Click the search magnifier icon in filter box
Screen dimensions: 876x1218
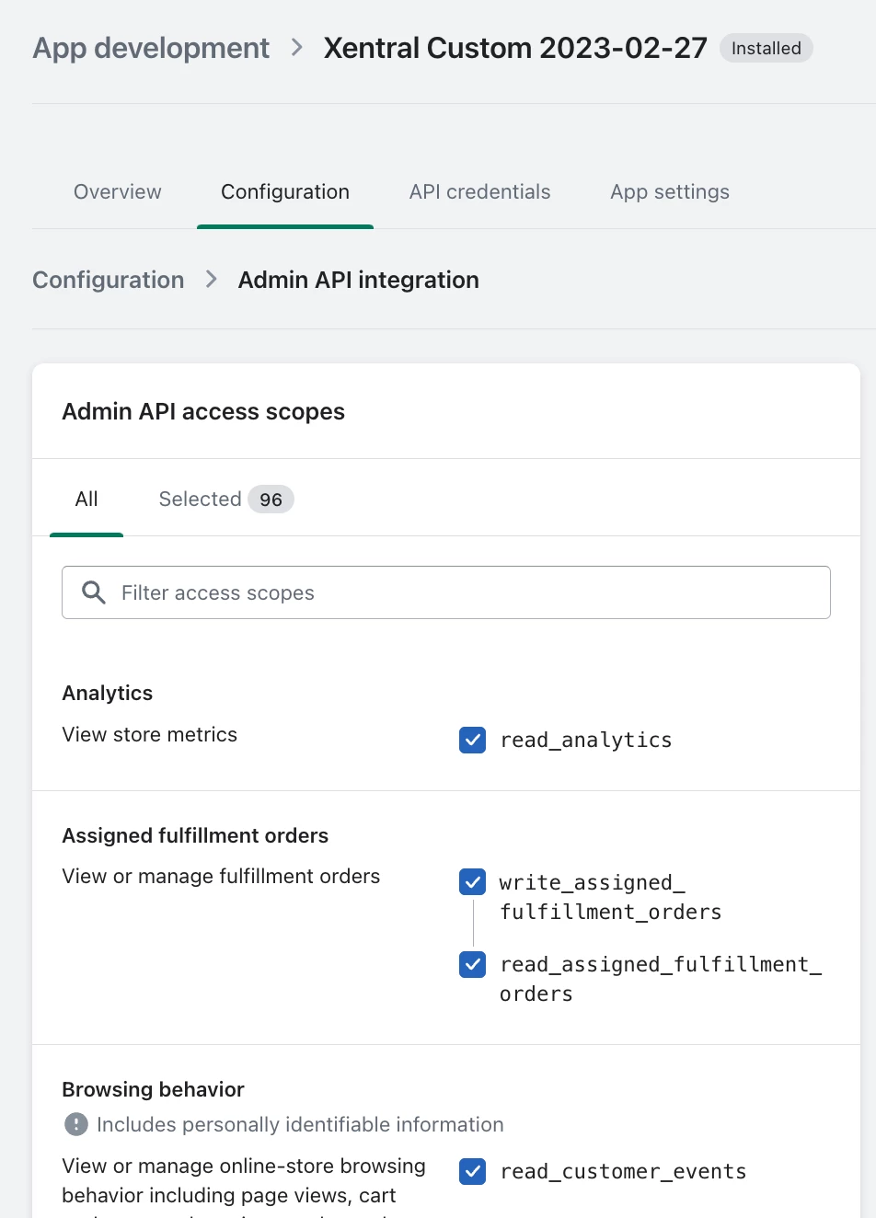point(93,592)
